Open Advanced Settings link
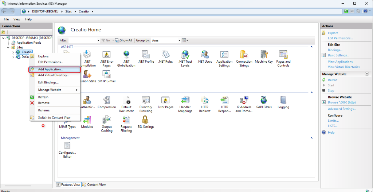The height and width of the screenshot is (192, 373). pos(342,109)
